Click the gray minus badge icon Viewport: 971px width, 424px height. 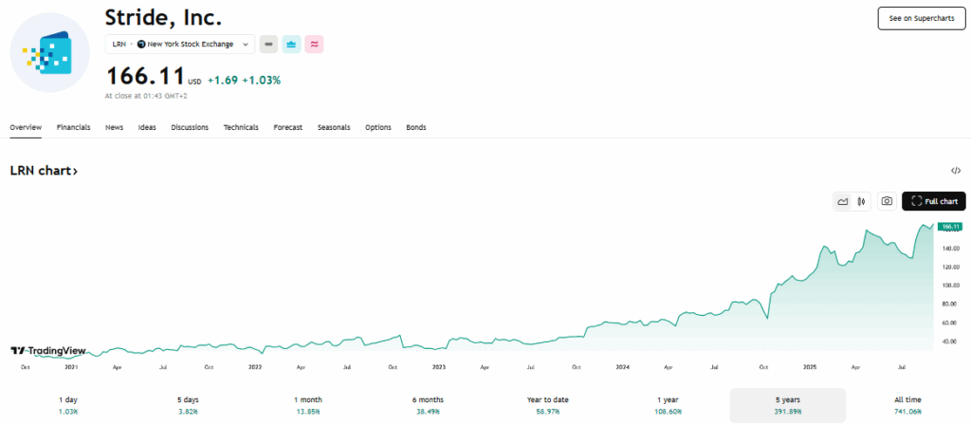coord(268,44)
